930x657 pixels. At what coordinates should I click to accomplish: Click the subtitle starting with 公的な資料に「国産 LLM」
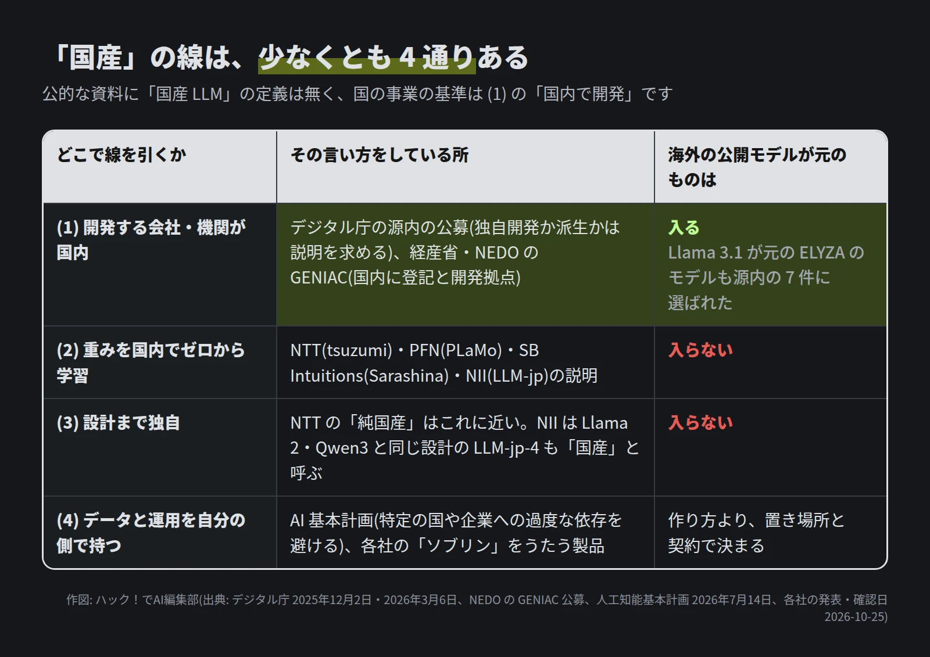tap(357, 94)
